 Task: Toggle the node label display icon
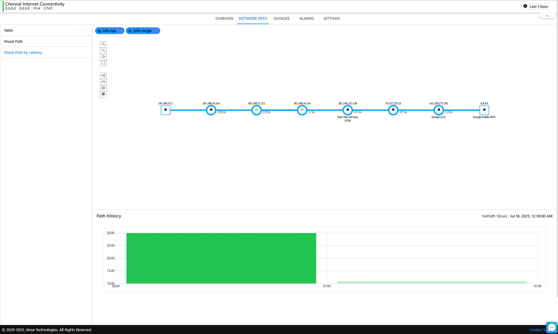click(103, 88)
